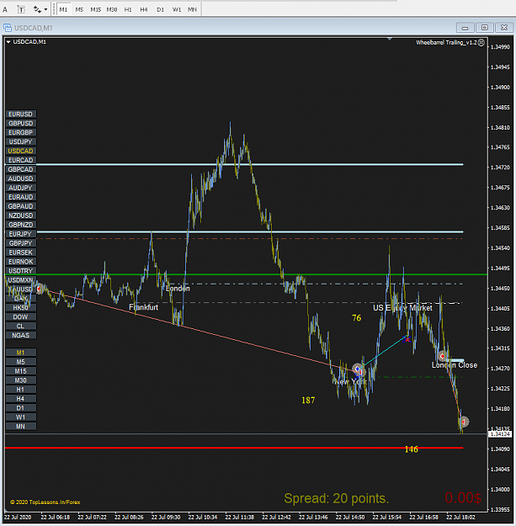Click the D1 button in chart side panel
The height and width of the screenshot is (526, 516).
pos(21,408)
